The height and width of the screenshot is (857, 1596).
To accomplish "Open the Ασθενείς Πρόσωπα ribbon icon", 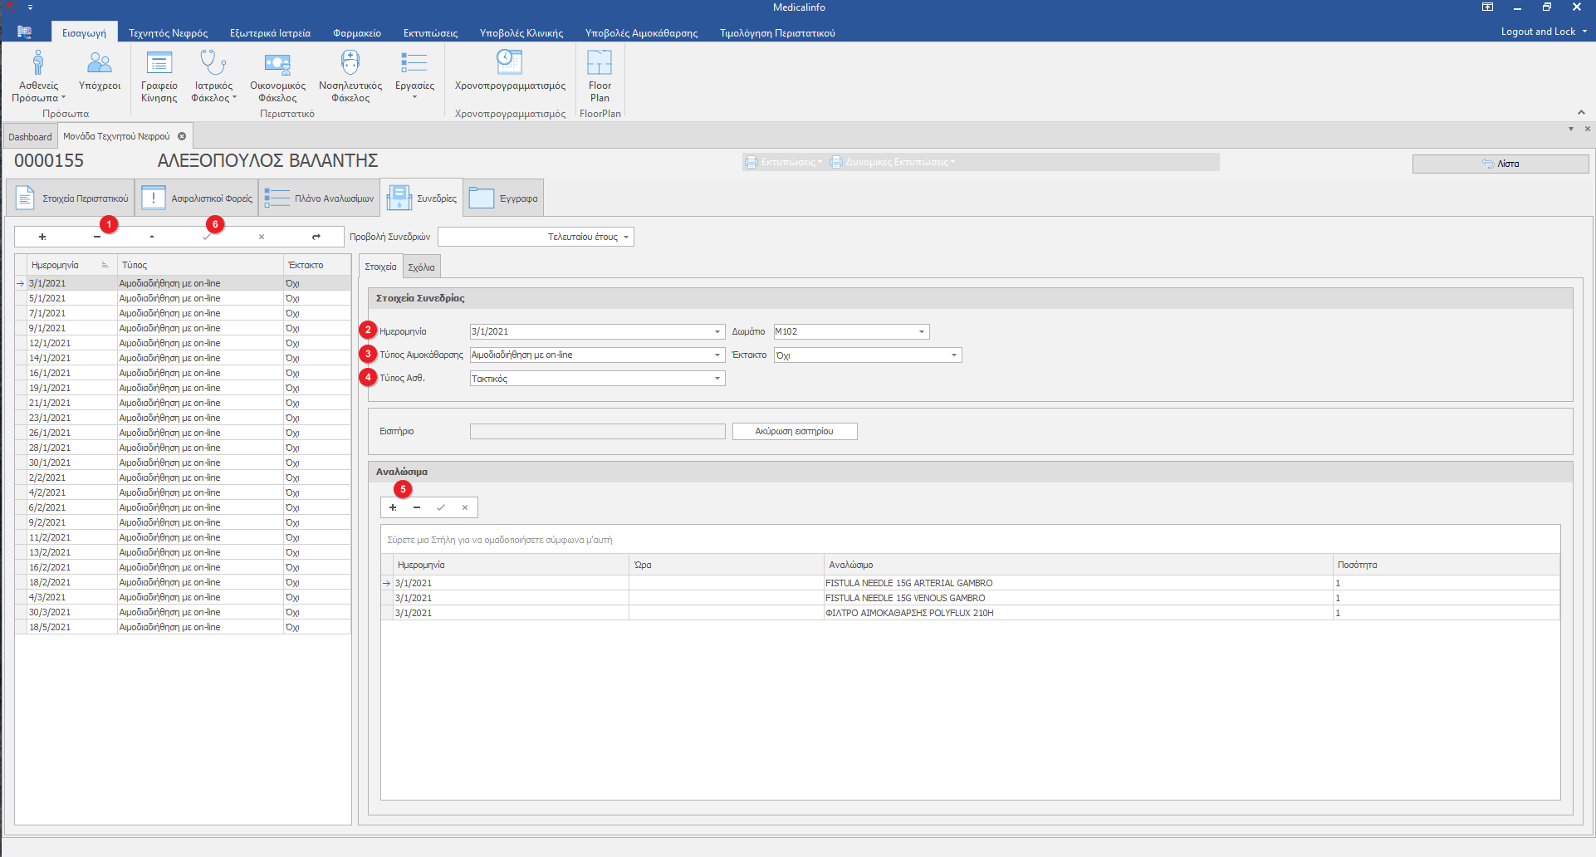I will (x=38, y=75).
